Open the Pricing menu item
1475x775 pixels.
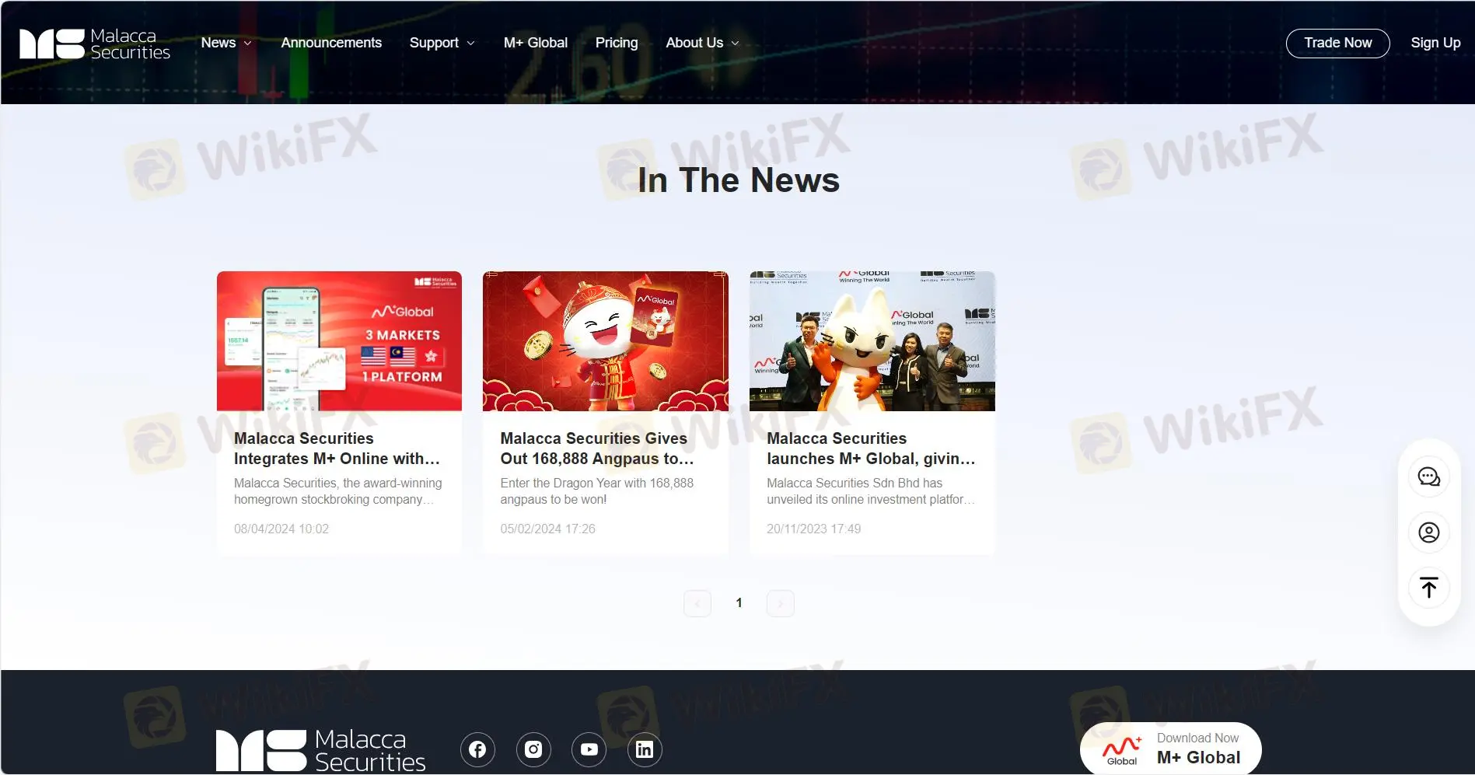click(617, 43)
